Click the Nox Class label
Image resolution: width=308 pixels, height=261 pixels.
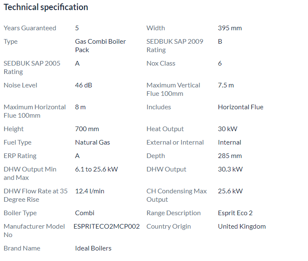161,63
